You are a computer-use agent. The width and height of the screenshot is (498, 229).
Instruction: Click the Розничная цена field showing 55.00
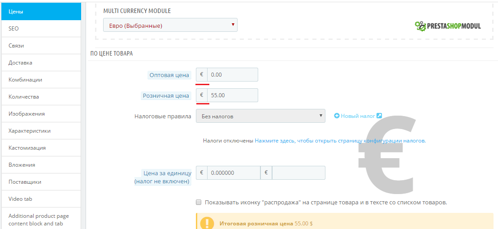coord(233,95)
